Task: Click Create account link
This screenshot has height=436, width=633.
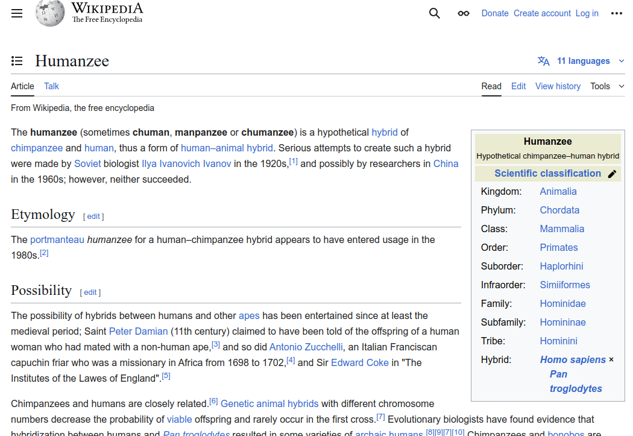Action: pyautogui.click(x=542, y=13)
